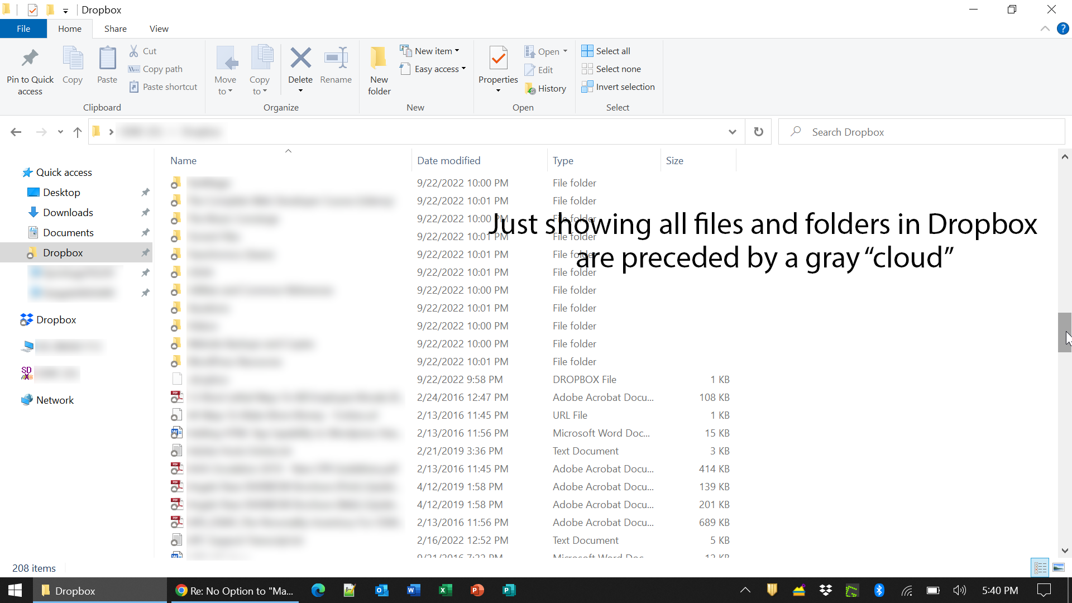Viewport: 1072px width, 603px height.
Task: Open the New item dropdown
Action: (430, 51)
